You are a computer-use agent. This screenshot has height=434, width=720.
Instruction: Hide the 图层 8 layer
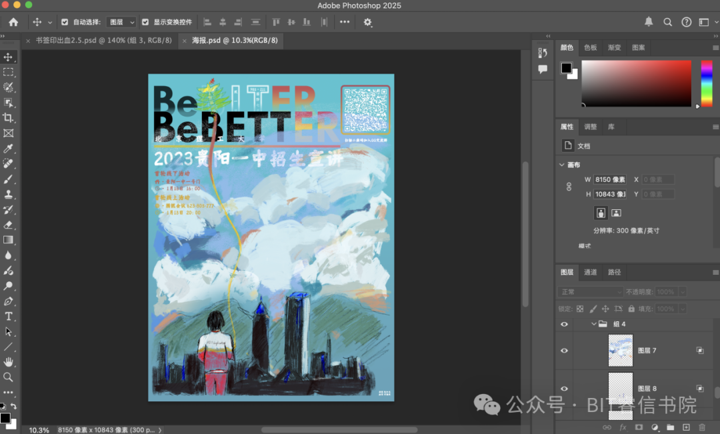[x=565, y=389]
